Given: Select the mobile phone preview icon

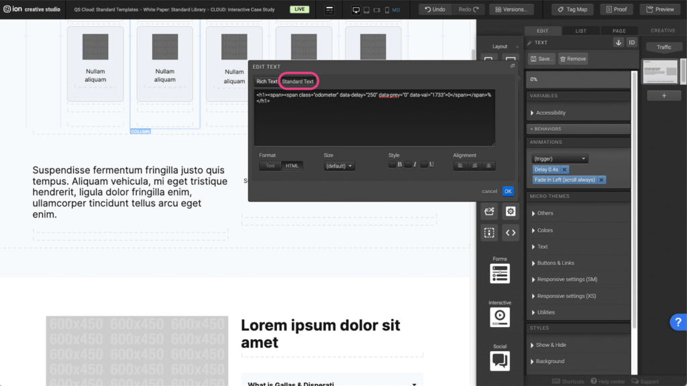Looking at the screenshot, I should pos(386,10).
